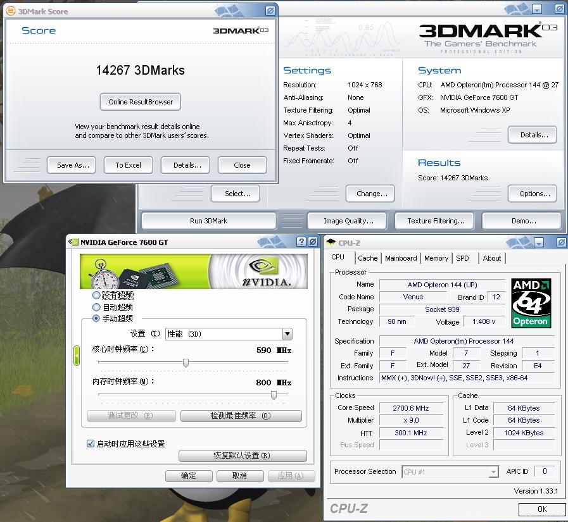This screenshot has width=568, height=522.
Task: Click the memory clock frequency slider handle
Action: pos(274,395)
